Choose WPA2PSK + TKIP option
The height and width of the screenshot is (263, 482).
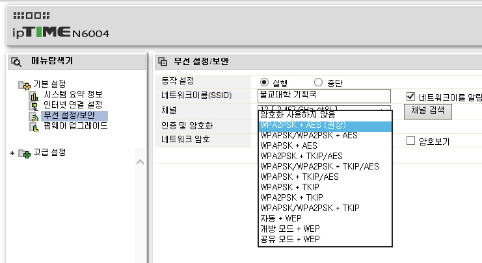(325, 197)
